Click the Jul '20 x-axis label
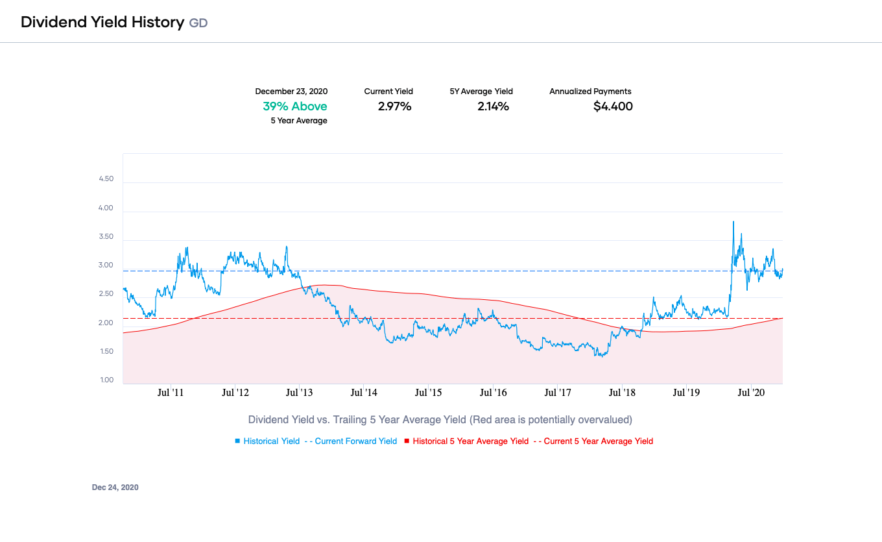 [750, 393]
